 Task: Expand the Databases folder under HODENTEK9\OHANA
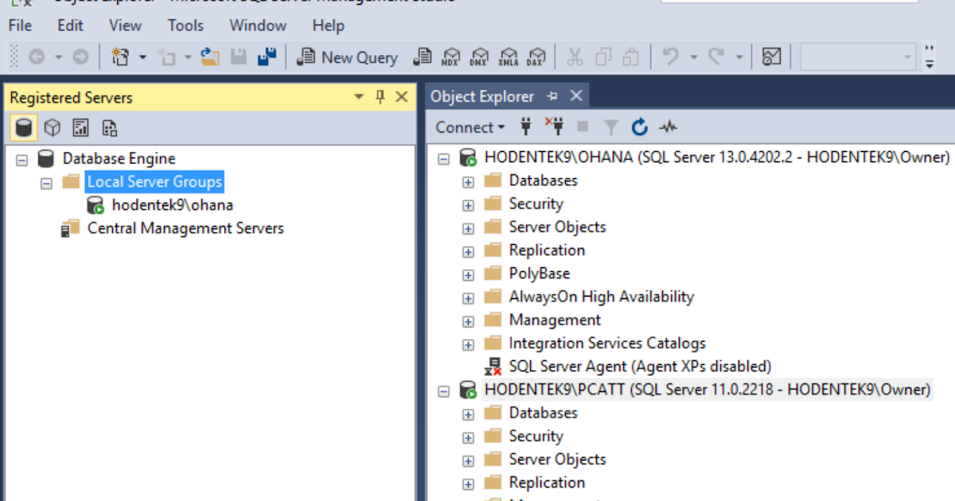coord(468,181)
